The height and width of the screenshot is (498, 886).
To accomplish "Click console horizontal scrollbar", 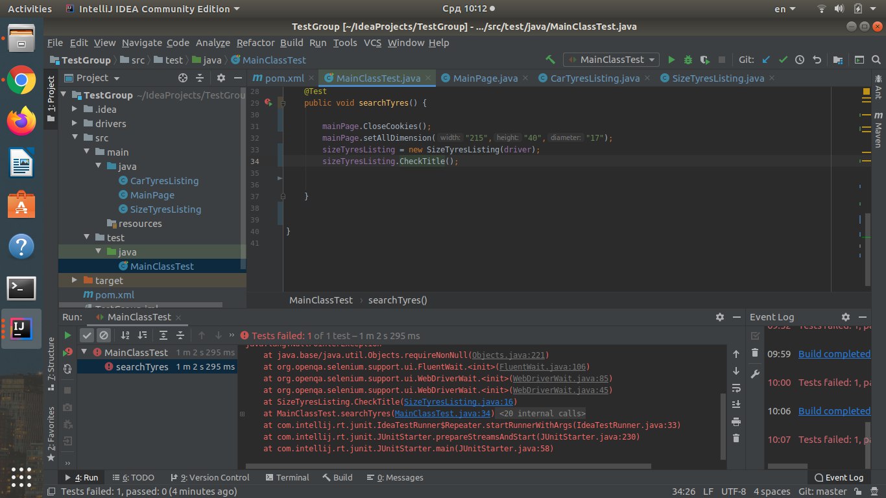I will pyautogui.click(x=448, y=466).
